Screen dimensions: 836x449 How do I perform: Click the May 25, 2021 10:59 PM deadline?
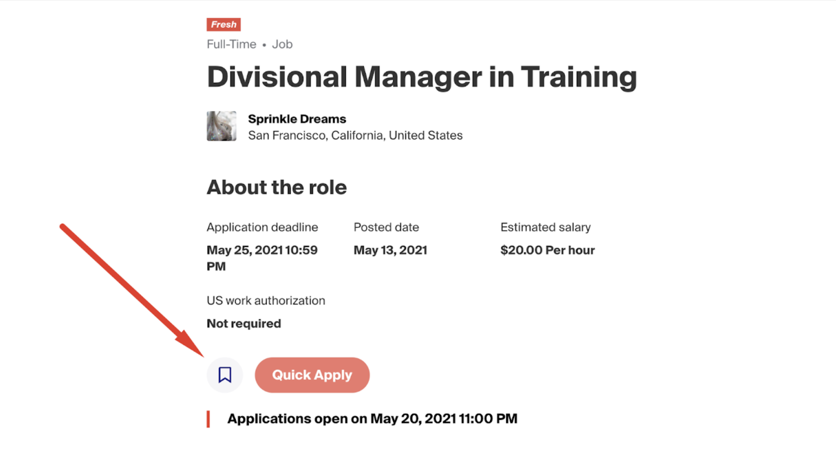[x=262, y=258]
